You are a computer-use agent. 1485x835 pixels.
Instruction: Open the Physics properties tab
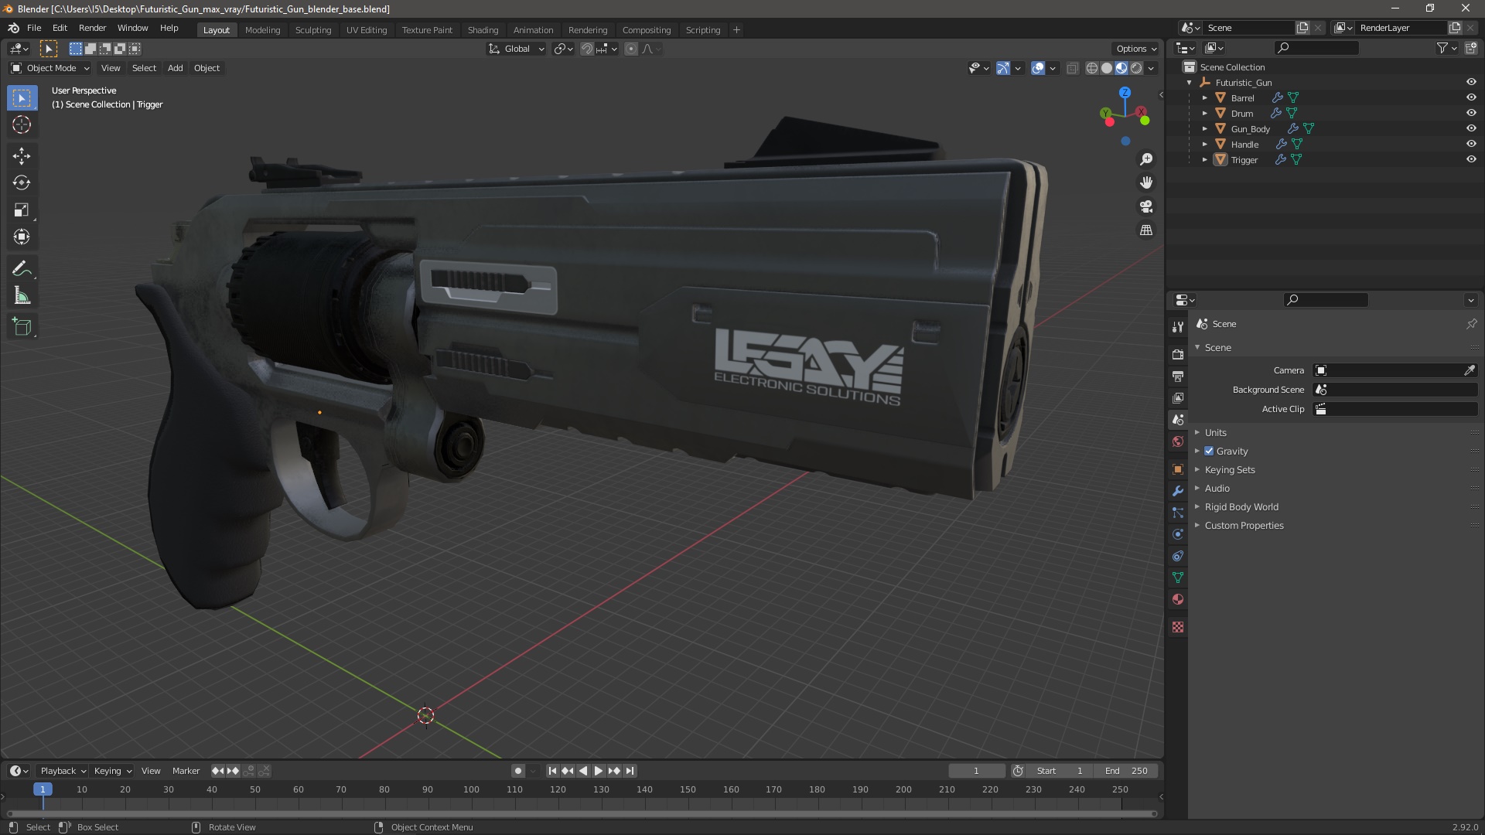point(1178,534)
